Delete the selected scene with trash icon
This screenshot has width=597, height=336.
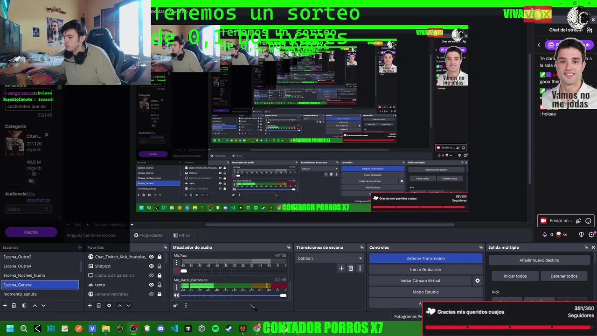[x=14, y=306]
